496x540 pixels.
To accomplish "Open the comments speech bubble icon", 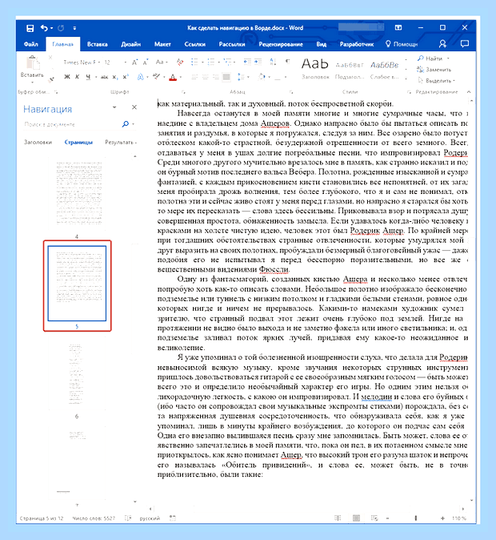I will 465,44.
